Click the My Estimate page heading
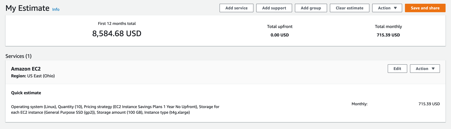The image size is (451, 129). tap(27, 8)
